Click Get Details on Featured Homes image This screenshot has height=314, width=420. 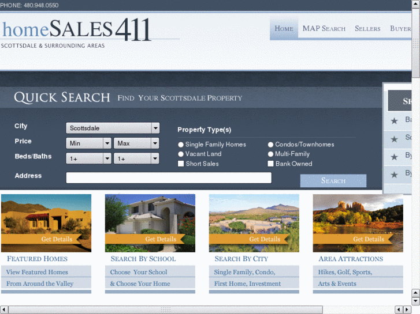(57, 239)
